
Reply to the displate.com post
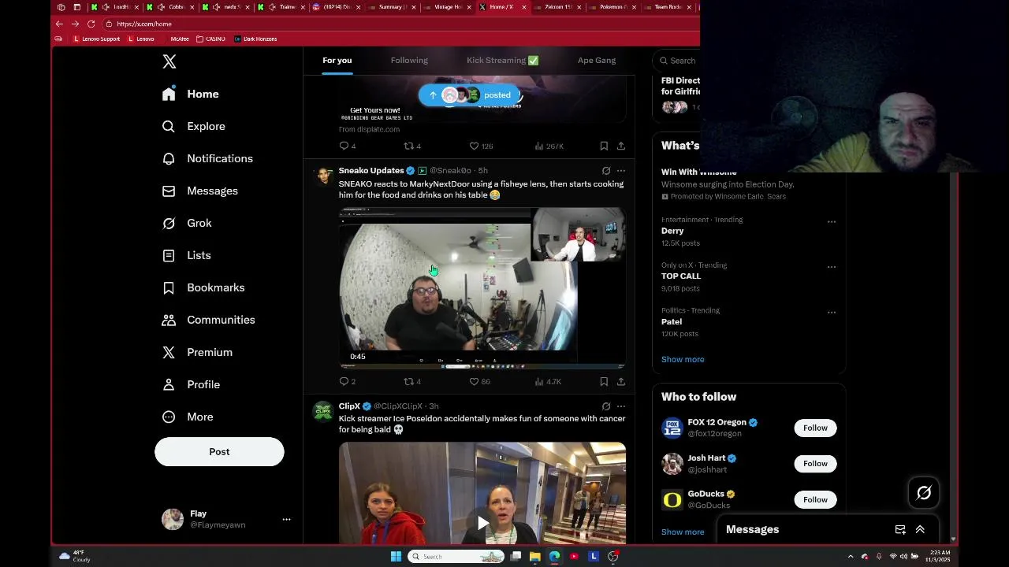(x=347, y=146)
